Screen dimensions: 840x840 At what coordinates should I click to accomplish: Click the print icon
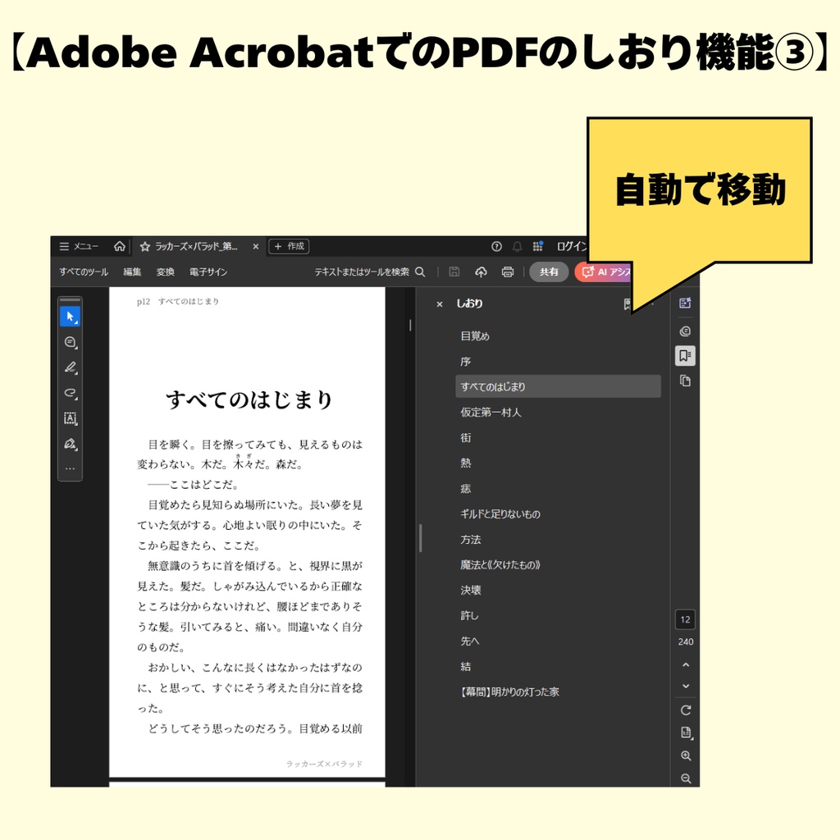(507, 272)
